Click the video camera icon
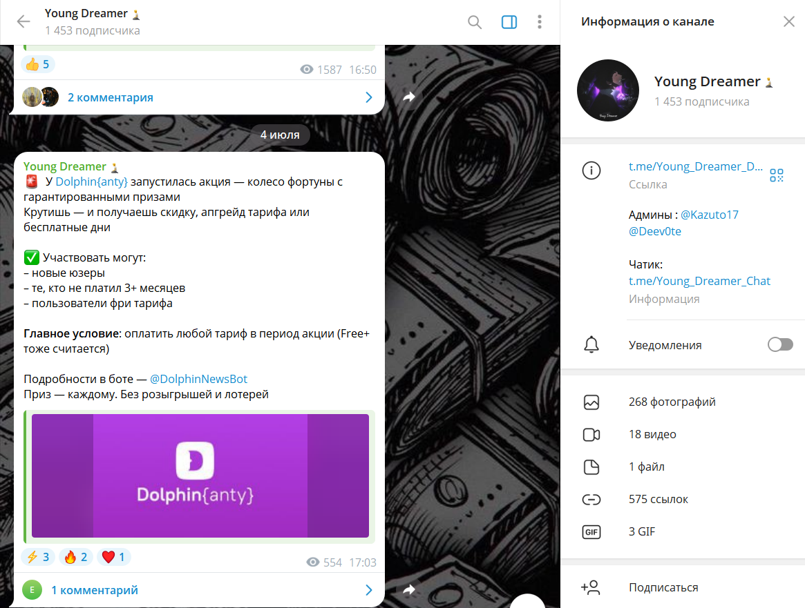The height and width of the screenshot is (608, 805). (591, 435)
